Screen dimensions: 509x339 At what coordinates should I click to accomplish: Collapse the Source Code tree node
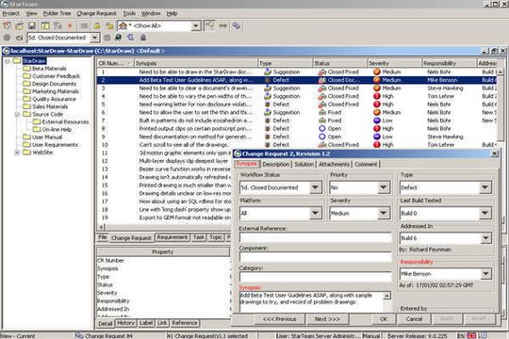(17, 114)
